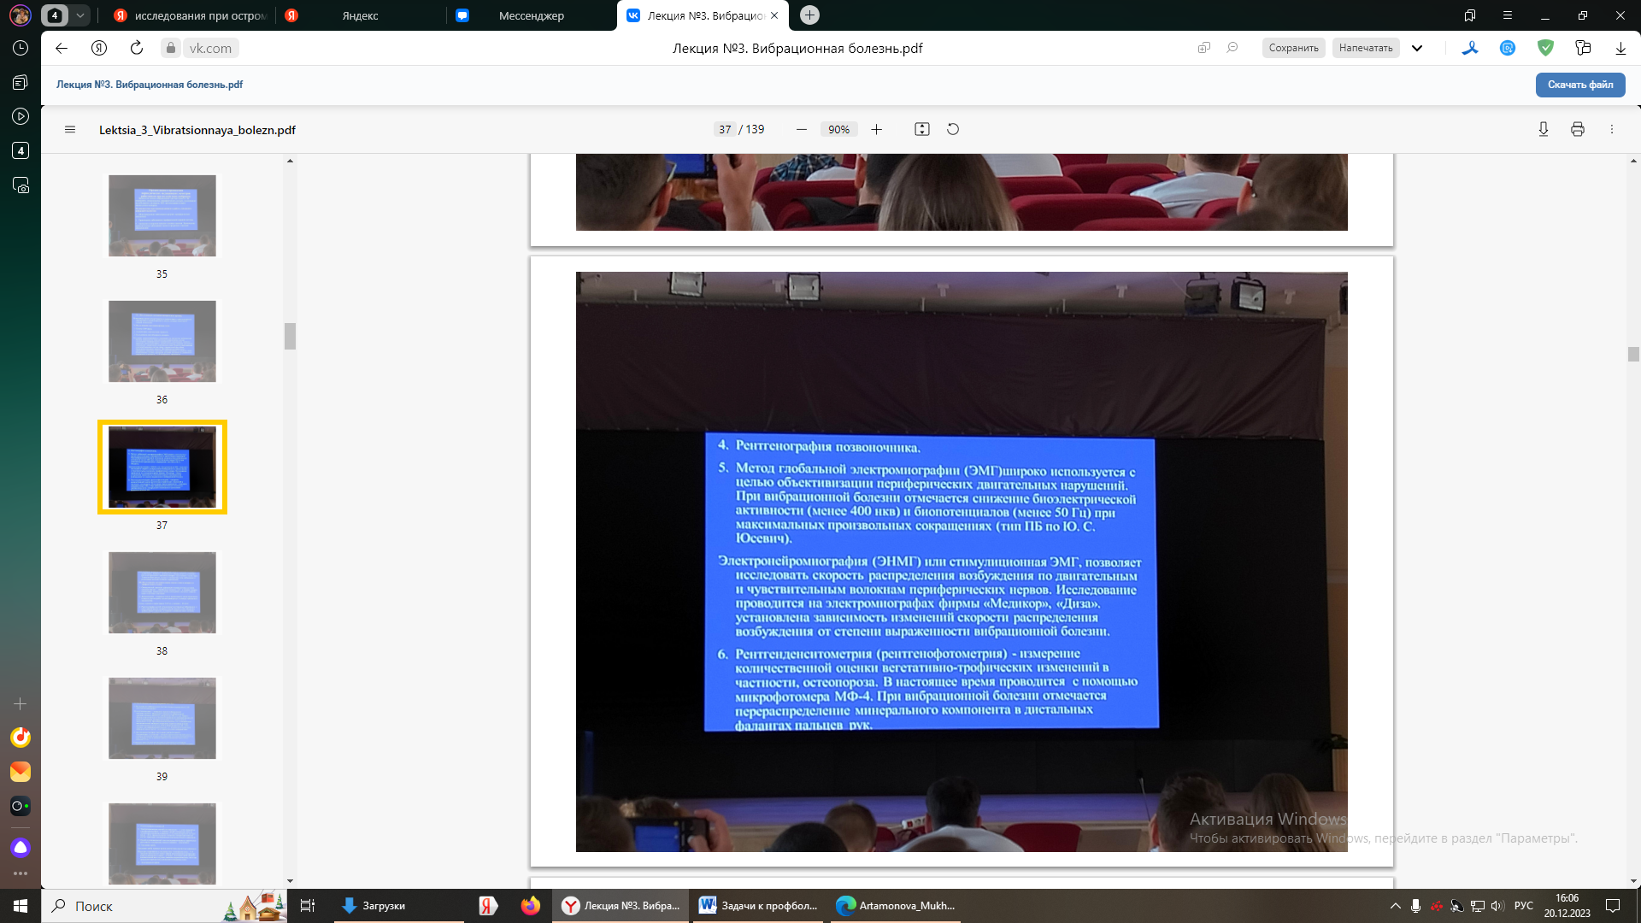1641x923 pixels.
Task: Zoom out with the minus button
Action: [801, 130]
